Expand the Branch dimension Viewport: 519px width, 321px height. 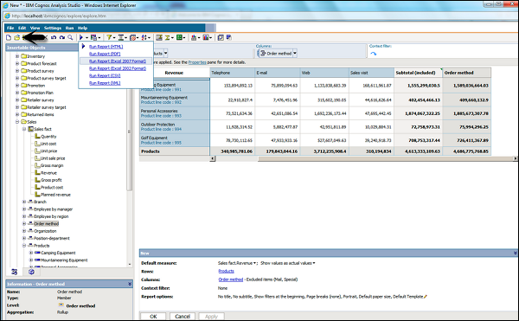tap(24, 202)
